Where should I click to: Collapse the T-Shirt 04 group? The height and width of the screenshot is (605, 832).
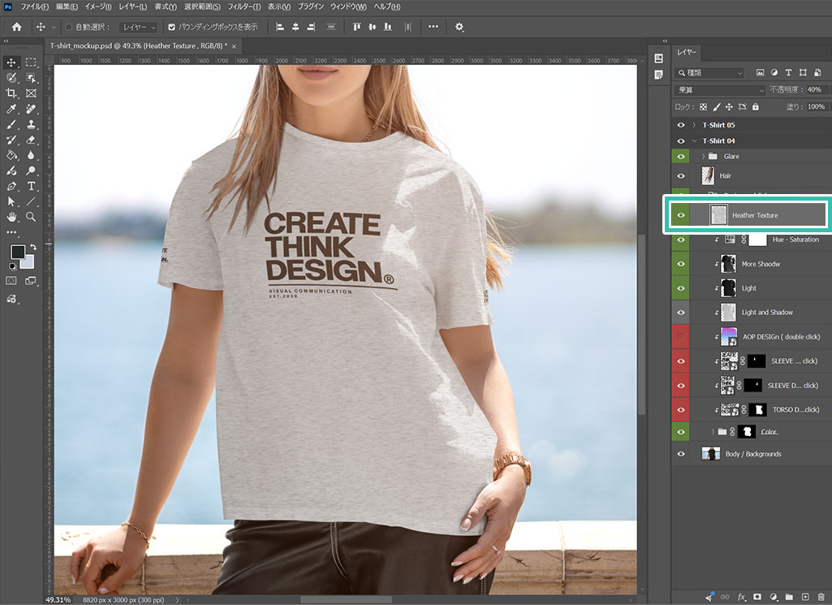point(693,140)
